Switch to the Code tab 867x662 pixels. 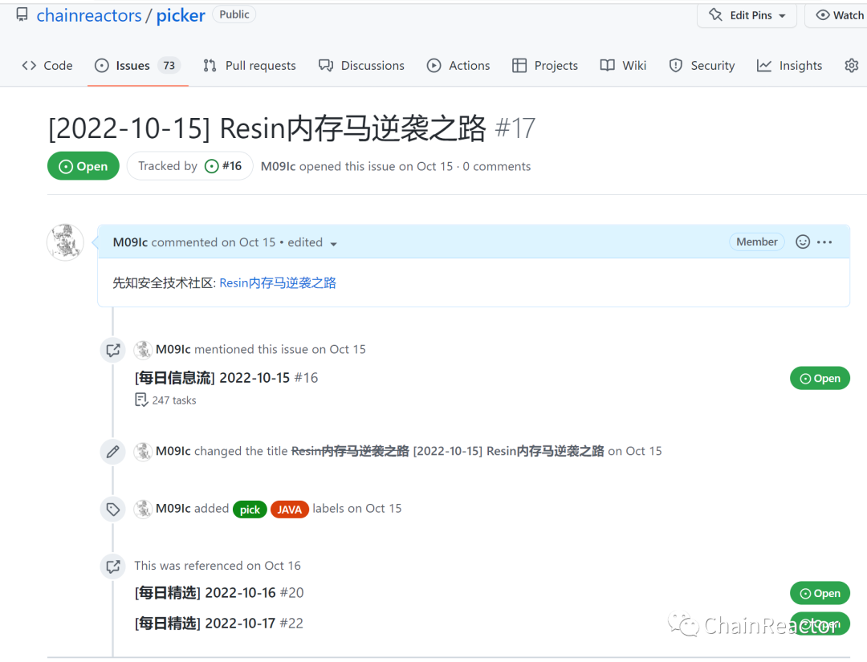pyautogui.click(x=47, y=65)
